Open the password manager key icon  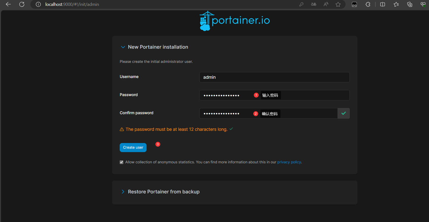click(x=301, y=4)
